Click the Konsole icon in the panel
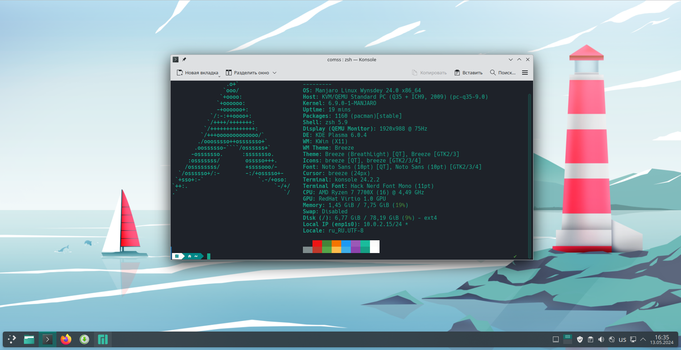681x350 pixels. (x=47, y=339)
